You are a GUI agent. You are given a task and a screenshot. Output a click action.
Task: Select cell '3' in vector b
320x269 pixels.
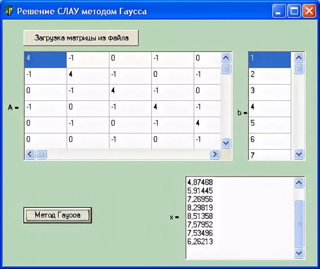269,92
